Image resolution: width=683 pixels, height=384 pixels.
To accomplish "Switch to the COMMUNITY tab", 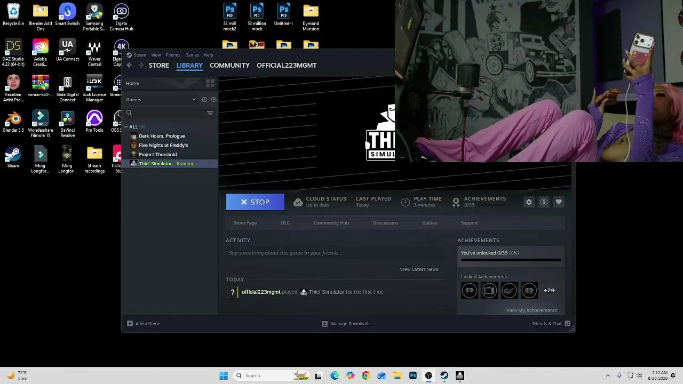I will coord(229,65).
